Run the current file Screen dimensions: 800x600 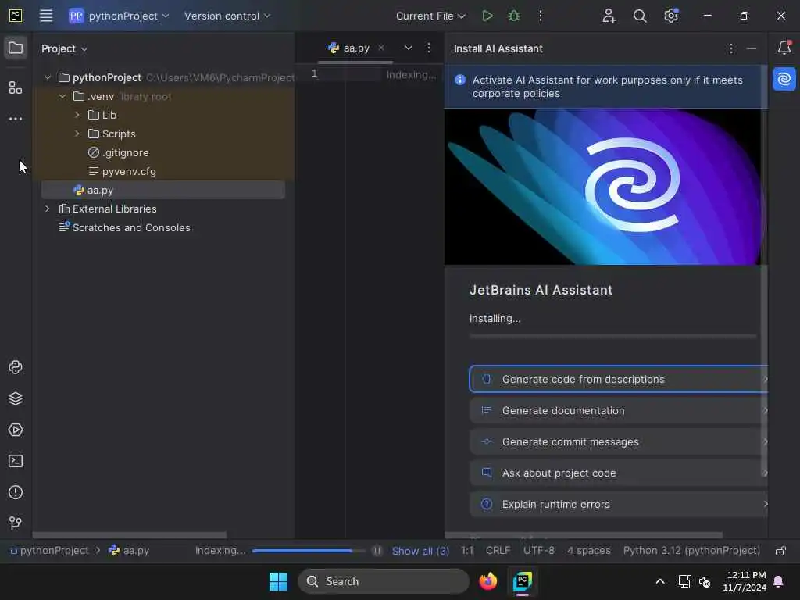point(487,16)
